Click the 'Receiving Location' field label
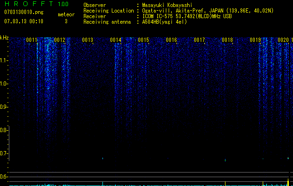The height and width of the screenshot is (186, 293). click(109, 11)
